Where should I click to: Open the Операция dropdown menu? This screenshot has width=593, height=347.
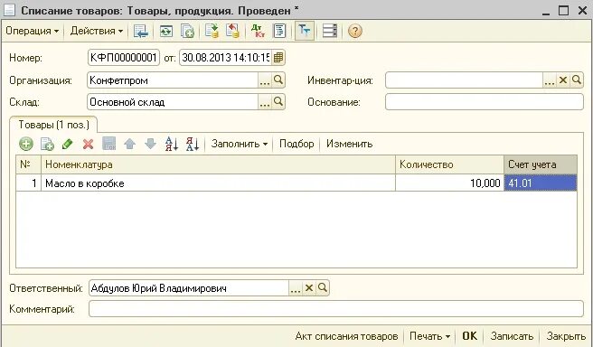click(x=33, y=31)
